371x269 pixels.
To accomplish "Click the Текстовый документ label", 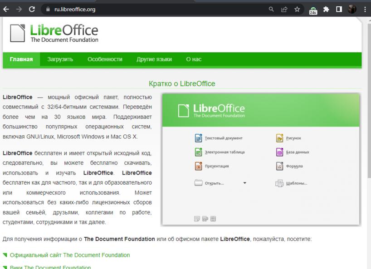I will coord(224,138).
